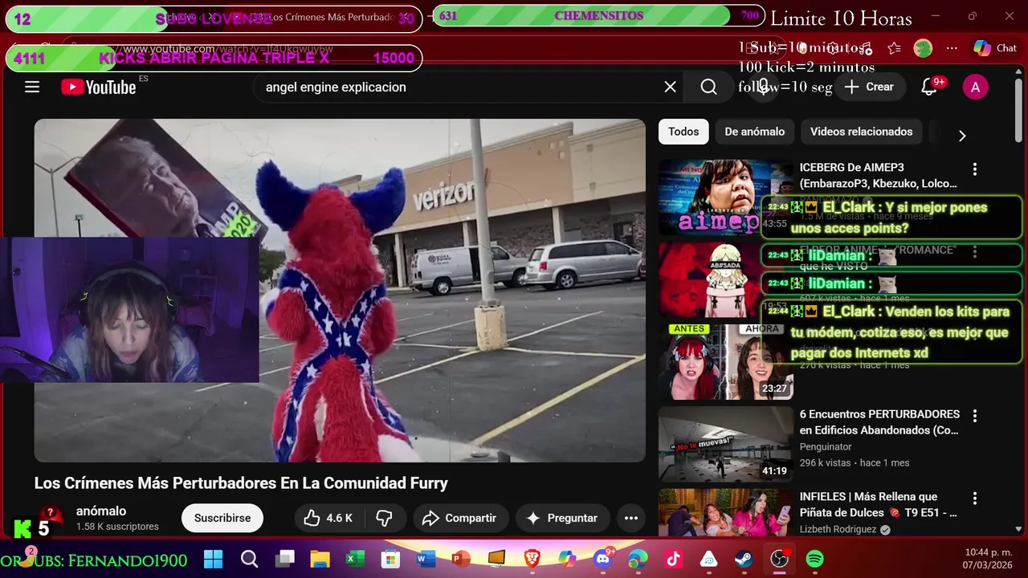
Task: Dislike the video
Action: (x=385, y=518)
